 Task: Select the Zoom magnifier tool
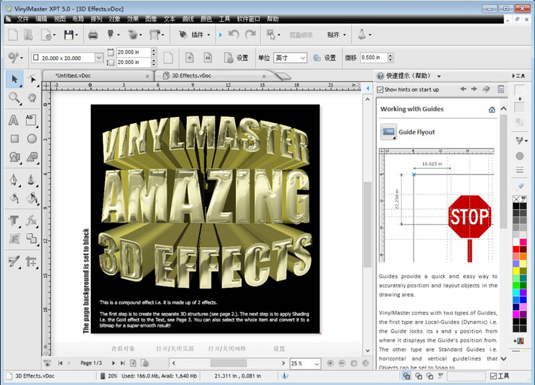[13, 98]
